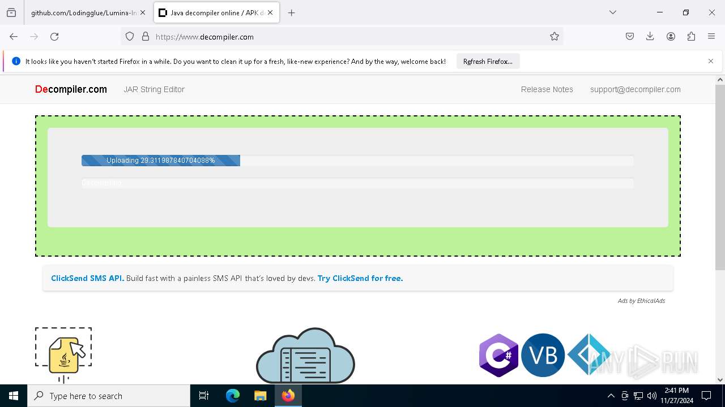Open Task View on the taskbar
The height and width of the screenshot is (407, 725).
pos(204,396)
